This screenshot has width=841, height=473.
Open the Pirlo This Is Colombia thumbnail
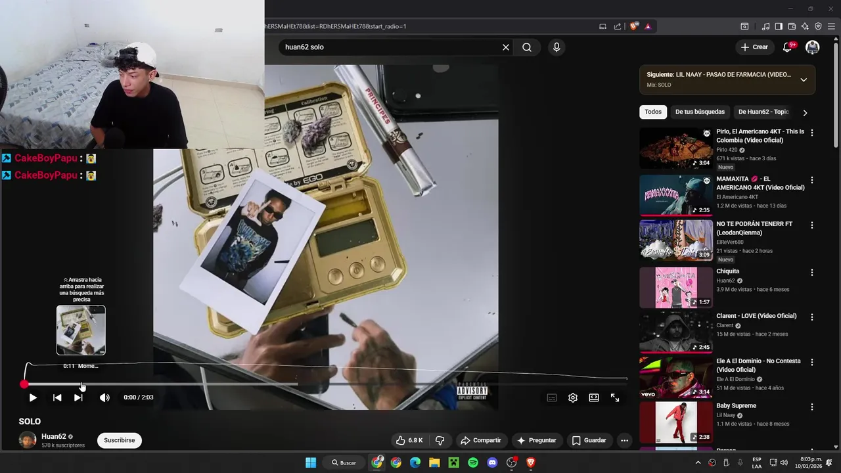click(676, 148)
